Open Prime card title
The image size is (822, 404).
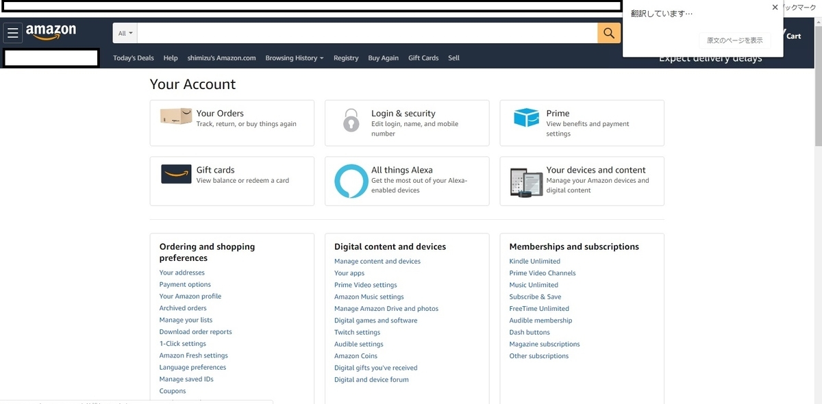[558, 114]
